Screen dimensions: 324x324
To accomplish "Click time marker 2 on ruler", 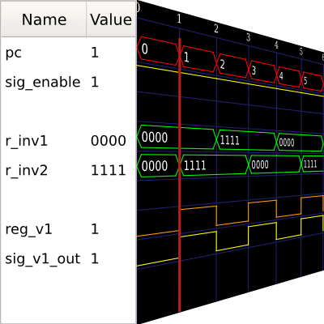I will pyautogui.click(x=216, y=28).
